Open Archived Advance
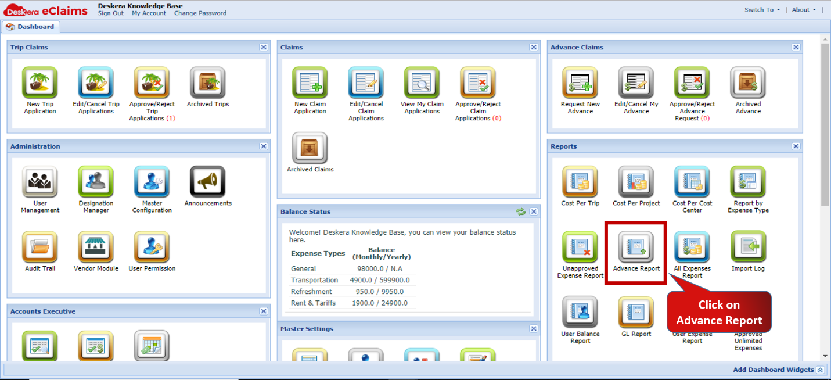 pyautogui.click(x=748, y=83)
